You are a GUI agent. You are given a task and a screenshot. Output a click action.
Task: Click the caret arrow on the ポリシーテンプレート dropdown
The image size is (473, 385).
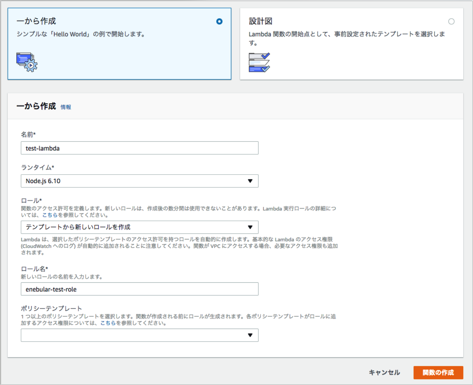[x=250, y=335]
